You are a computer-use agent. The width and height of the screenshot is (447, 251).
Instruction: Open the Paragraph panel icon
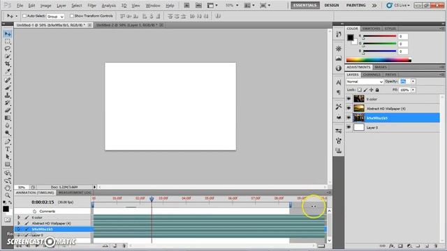coord(338,92)
